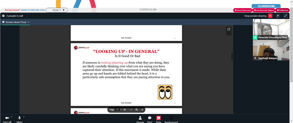The width and height of the screenshot is (293, 123).
Task: Select the CURRICULUM tab
Action: click(x=148, y=10)
